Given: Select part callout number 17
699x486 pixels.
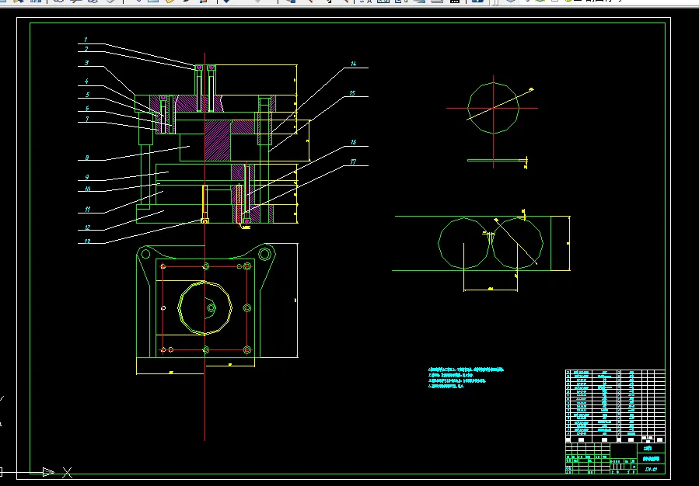Looking at the screenshot, I should click(x=353, y=162).
